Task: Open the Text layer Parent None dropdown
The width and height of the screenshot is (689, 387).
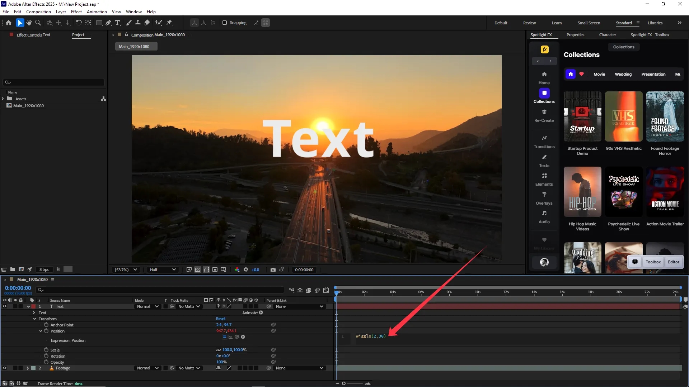Action: coord(300,306)
